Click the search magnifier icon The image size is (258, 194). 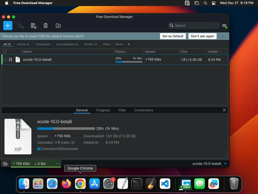[172, 26]
